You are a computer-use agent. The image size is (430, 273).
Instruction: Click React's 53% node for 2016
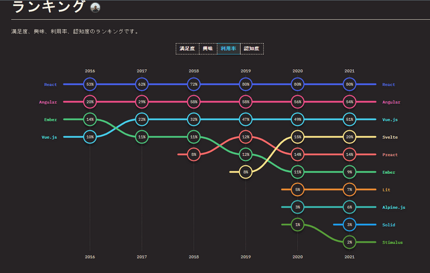click(x=90, y=84)
